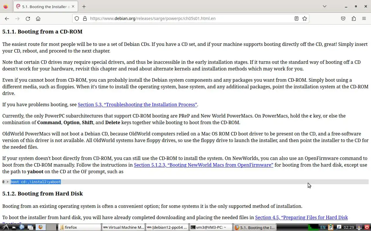Click the Firefox launcher in panel
This screenshot has width=371, height=231.
(41, 227)
